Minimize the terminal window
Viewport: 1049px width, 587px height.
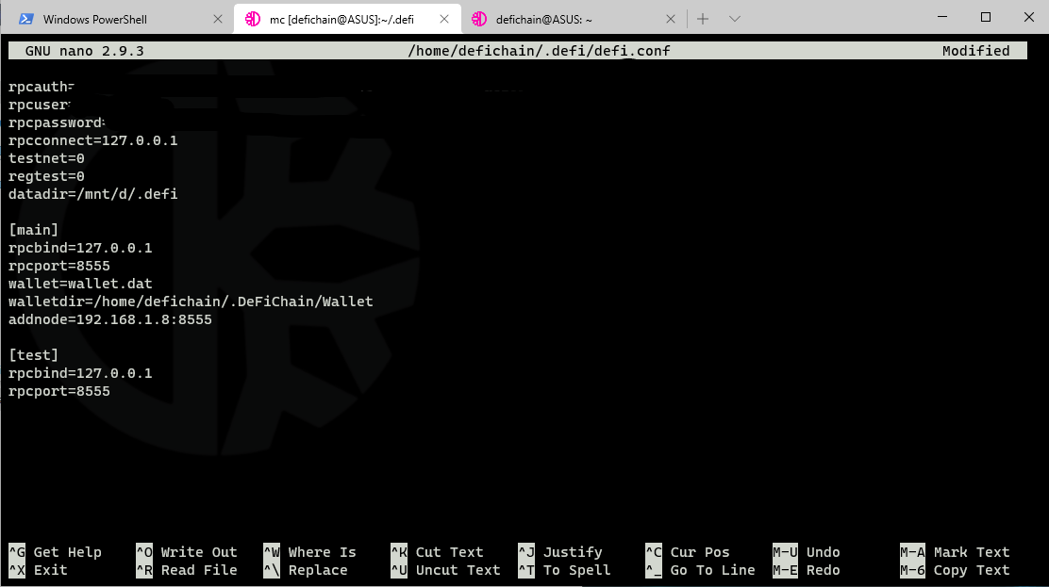coord(942,17)
